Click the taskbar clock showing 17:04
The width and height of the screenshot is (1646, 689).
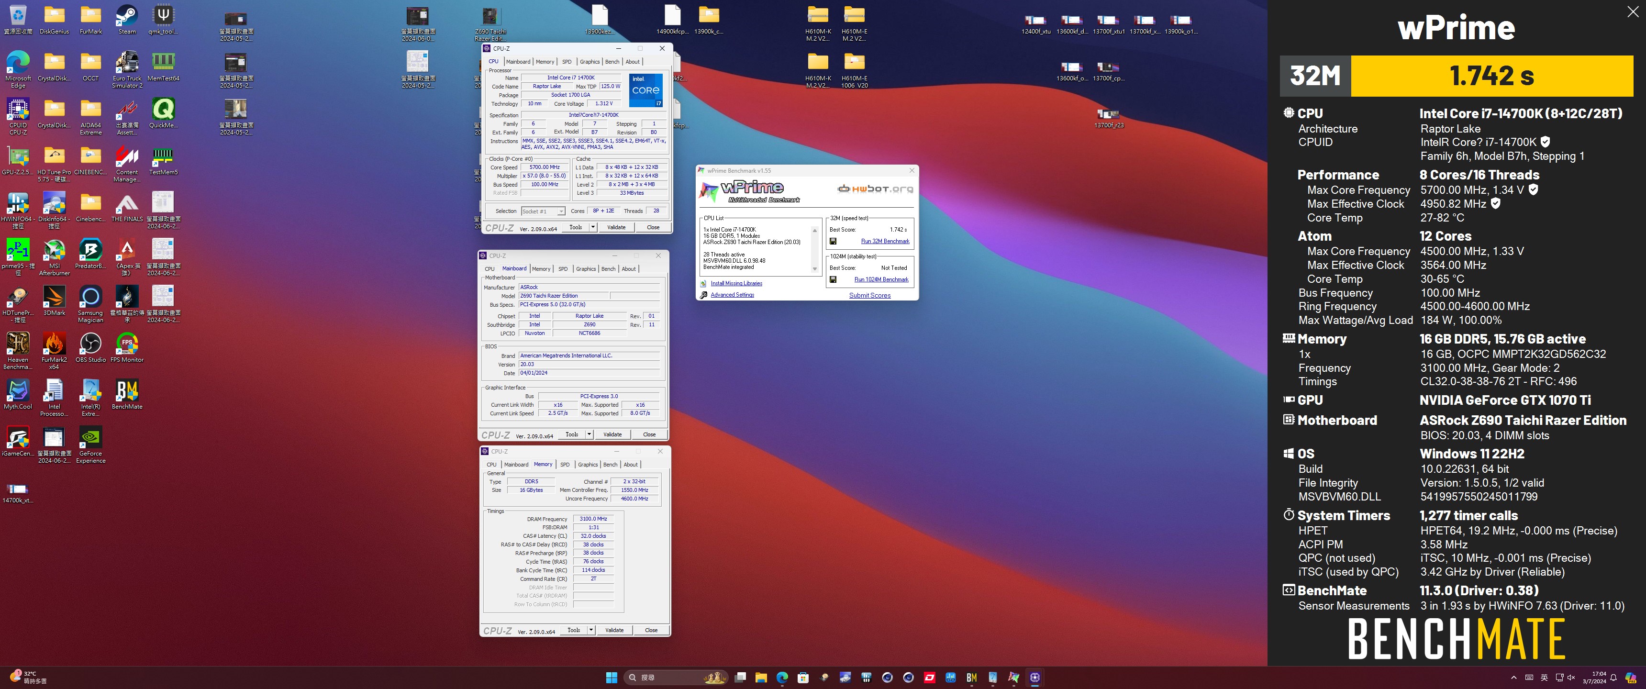point(1594,678)
